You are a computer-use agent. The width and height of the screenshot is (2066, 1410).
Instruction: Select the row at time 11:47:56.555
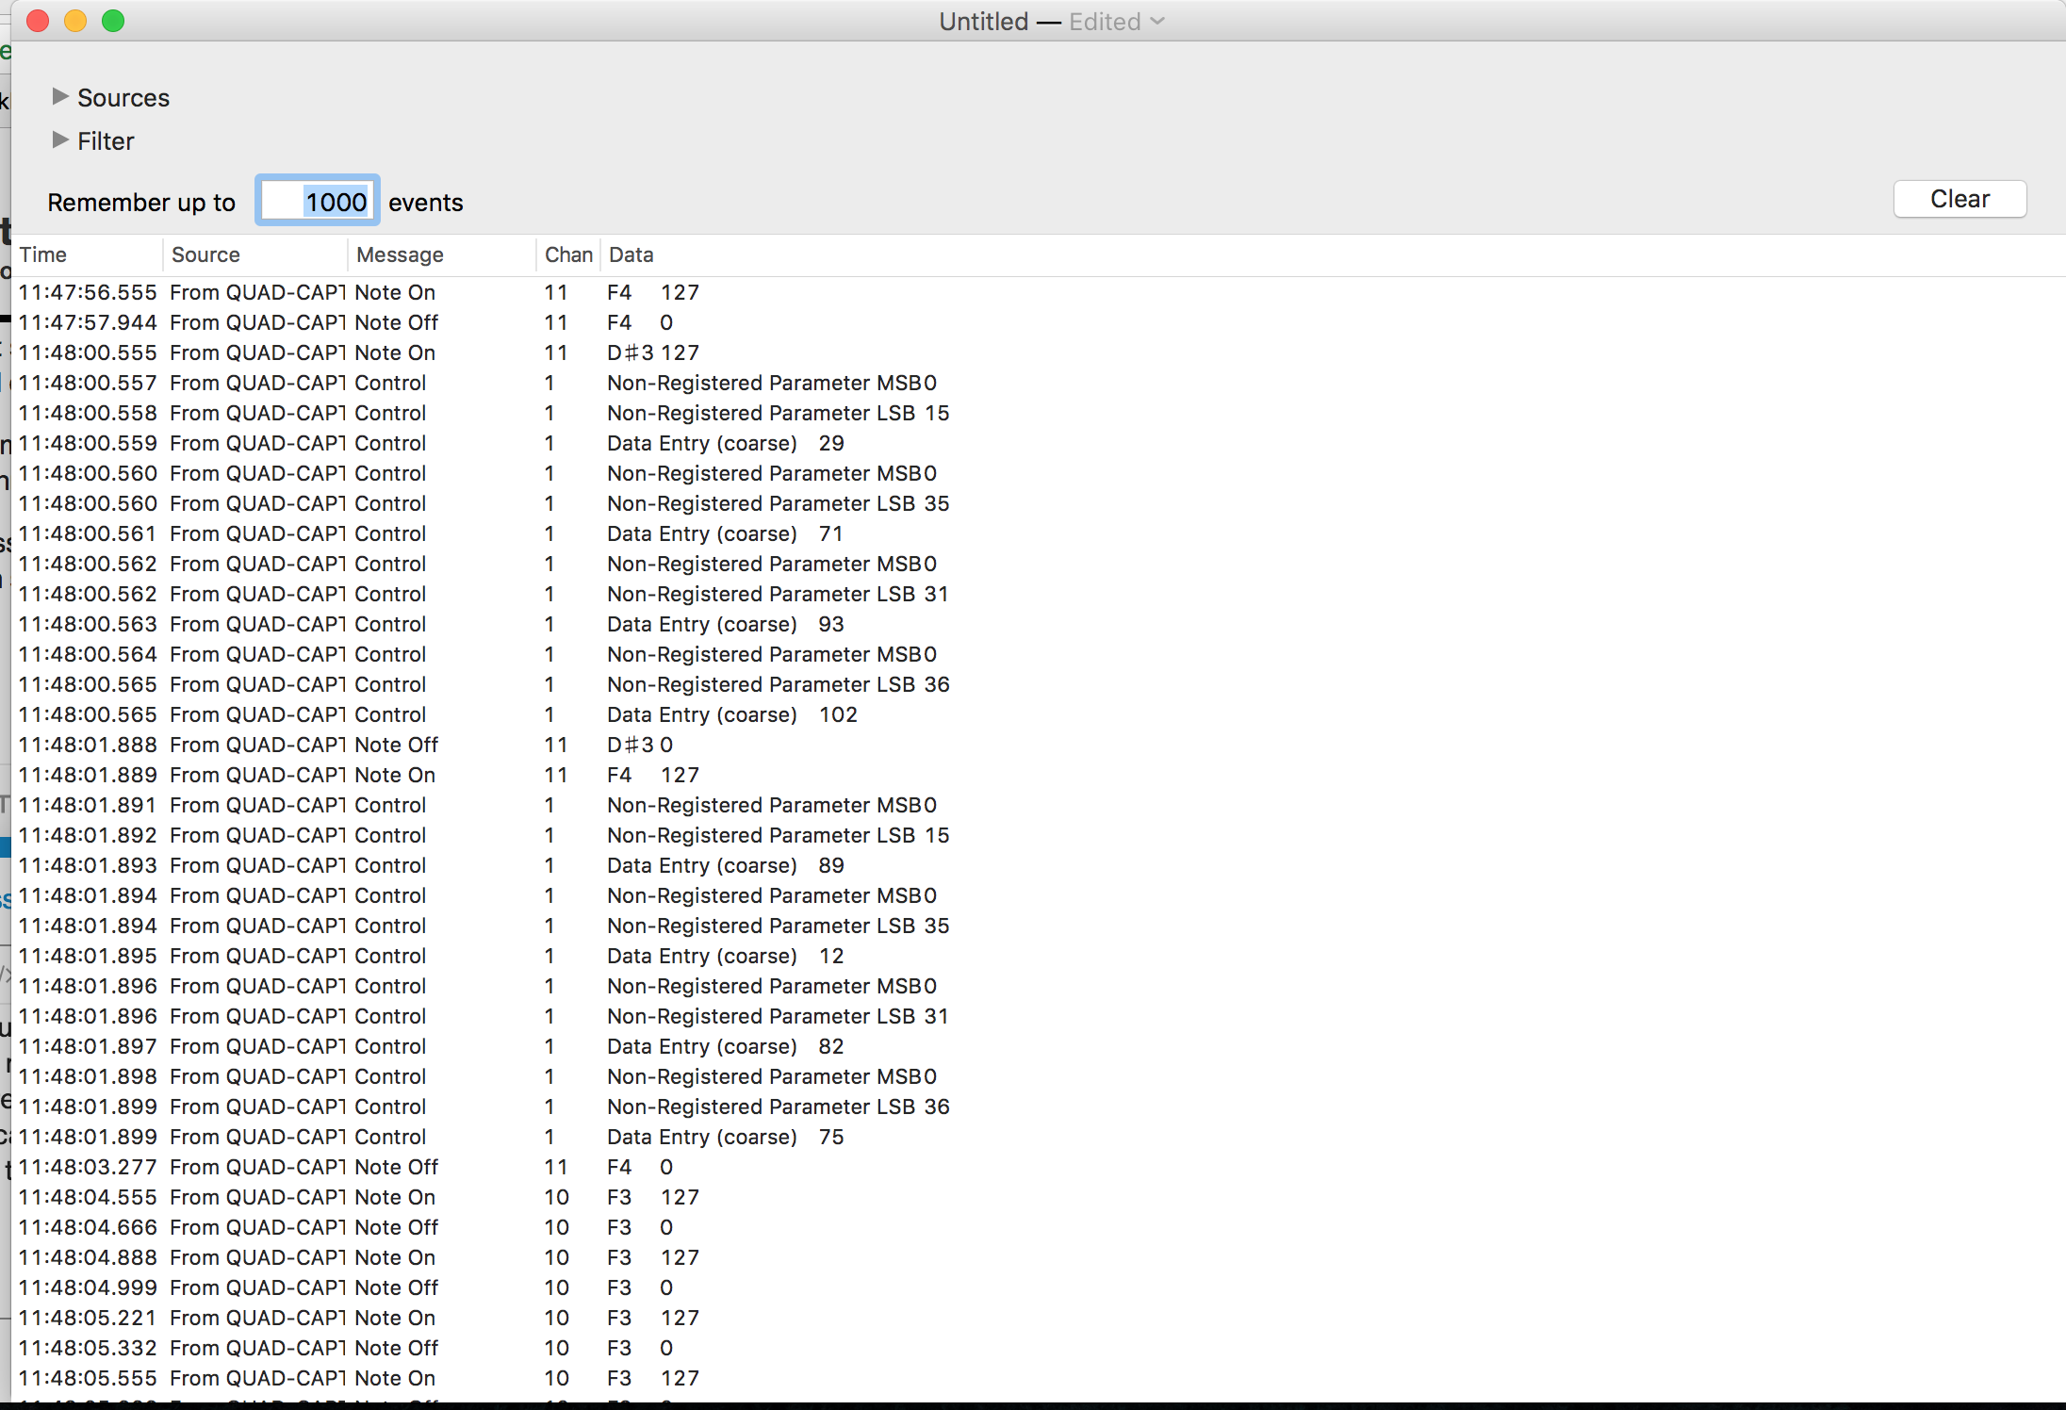point(1039,292)
